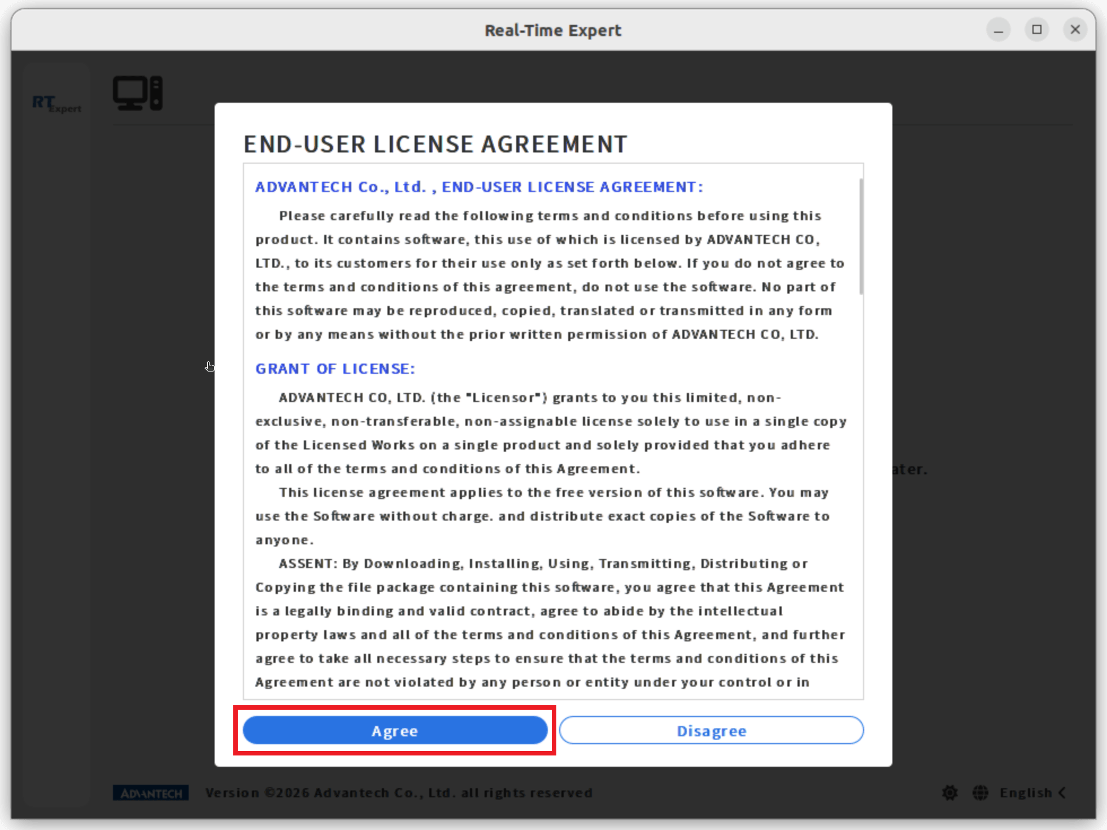Click the Advantech logo in footer
This screenshot has width=1107, height=830.
point(151,793)
